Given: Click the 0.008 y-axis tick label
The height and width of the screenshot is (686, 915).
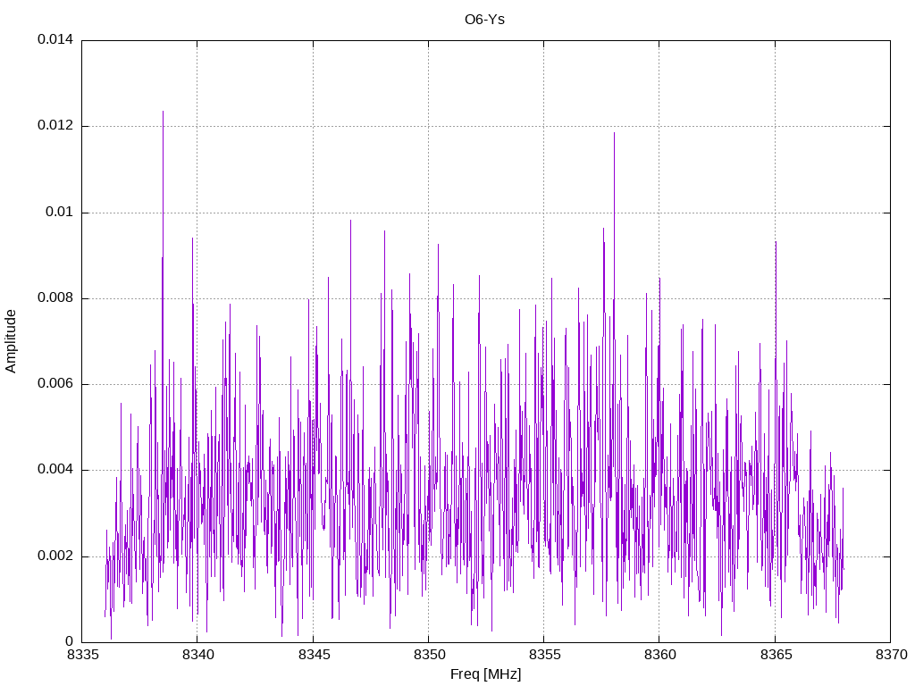Looking at the screenshot, I should (x=55, y=298).
